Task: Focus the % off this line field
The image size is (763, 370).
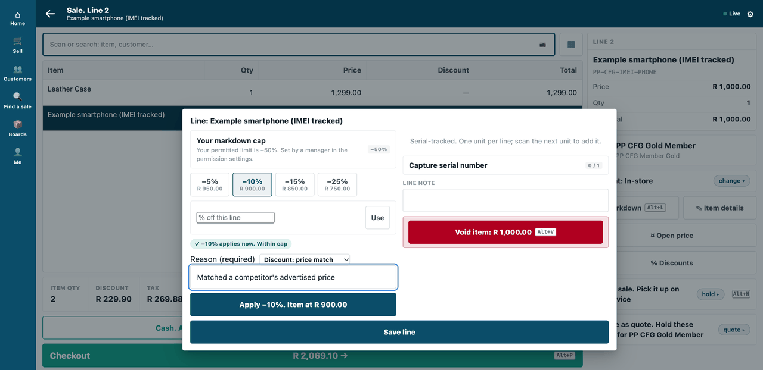Action: pyautogui.click(x=235, y=218)
